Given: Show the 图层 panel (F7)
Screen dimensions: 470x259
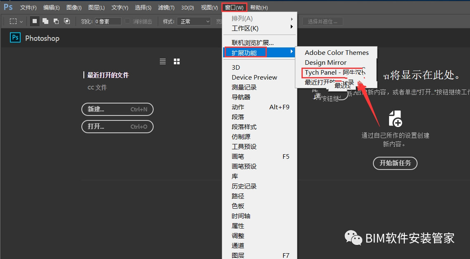Looking at the screenshot, I should click(260, 255).
